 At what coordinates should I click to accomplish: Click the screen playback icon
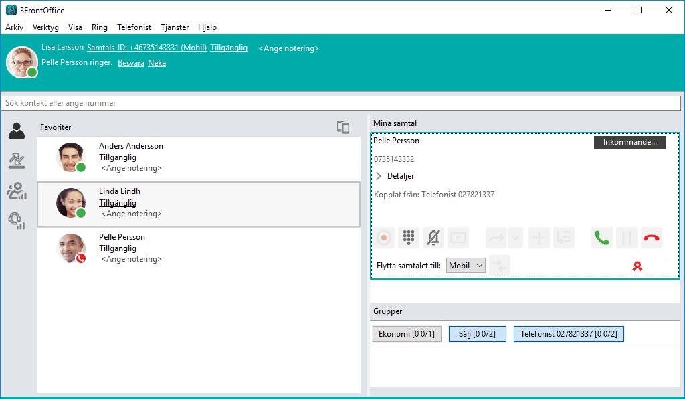pyautogui.click(x=458, y=238)
